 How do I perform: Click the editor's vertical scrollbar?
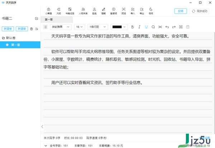coord(214,83)
